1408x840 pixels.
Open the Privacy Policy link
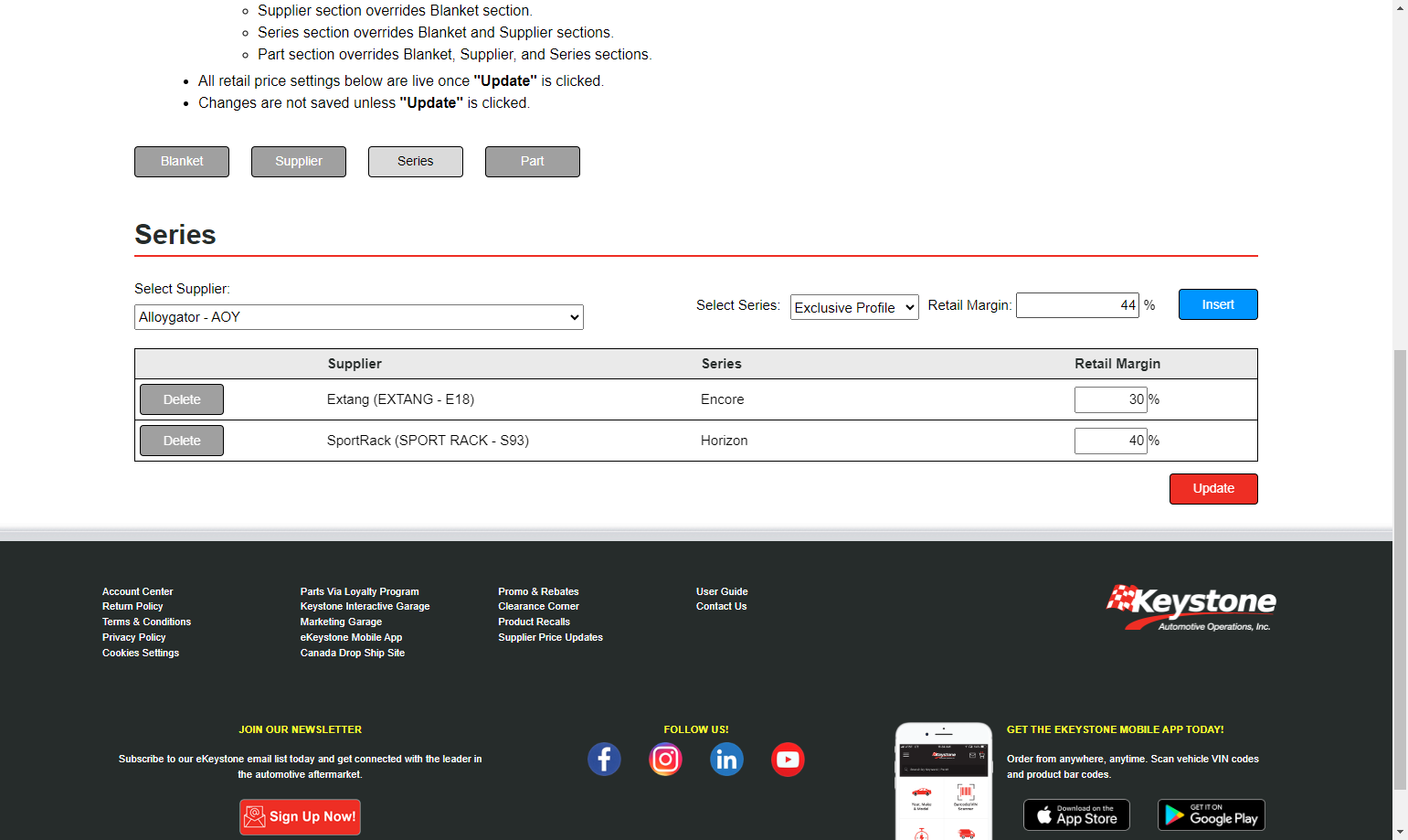point(133,637)
